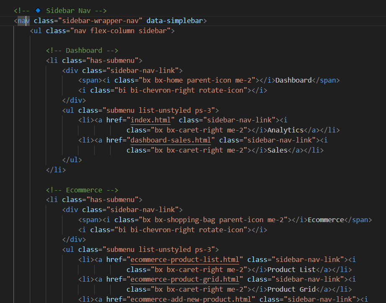Image resolution: width=386 pixels, height=303 pixels.
Task: Follow the dashboard-sales.html link
Action: coord(172,140)
